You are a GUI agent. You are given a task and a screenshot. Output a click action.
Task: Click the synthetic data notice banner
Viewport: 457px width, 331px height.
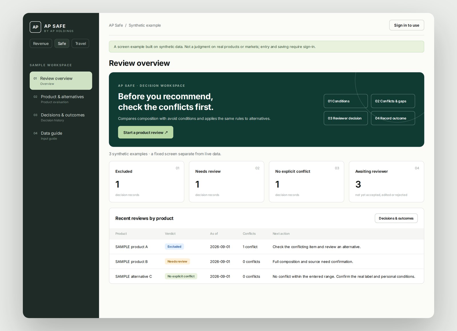[x=266, y=47]
